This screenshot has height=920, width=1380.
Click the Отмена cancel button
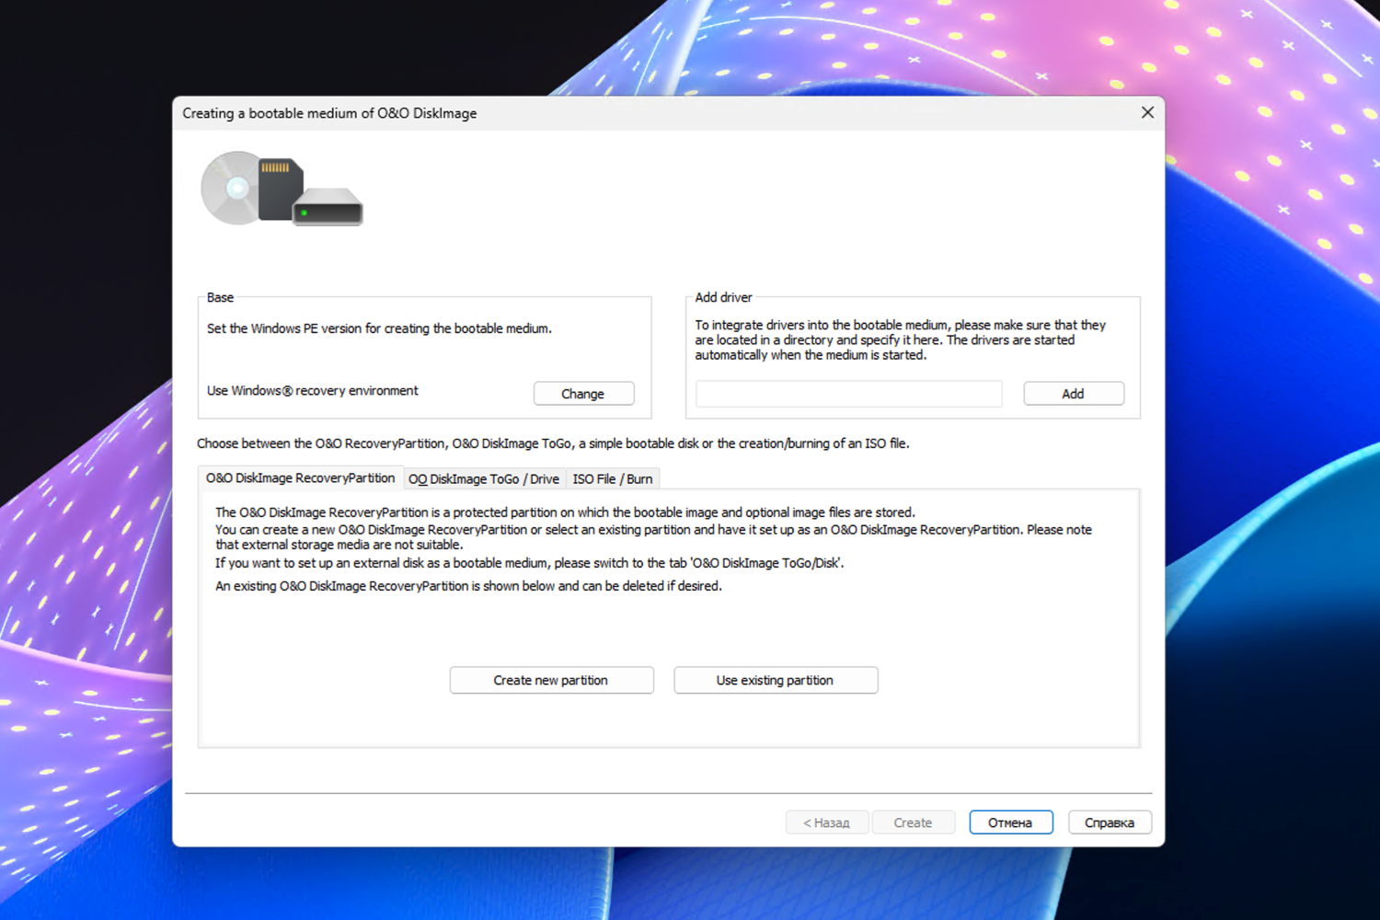[x=1010, y=822]
